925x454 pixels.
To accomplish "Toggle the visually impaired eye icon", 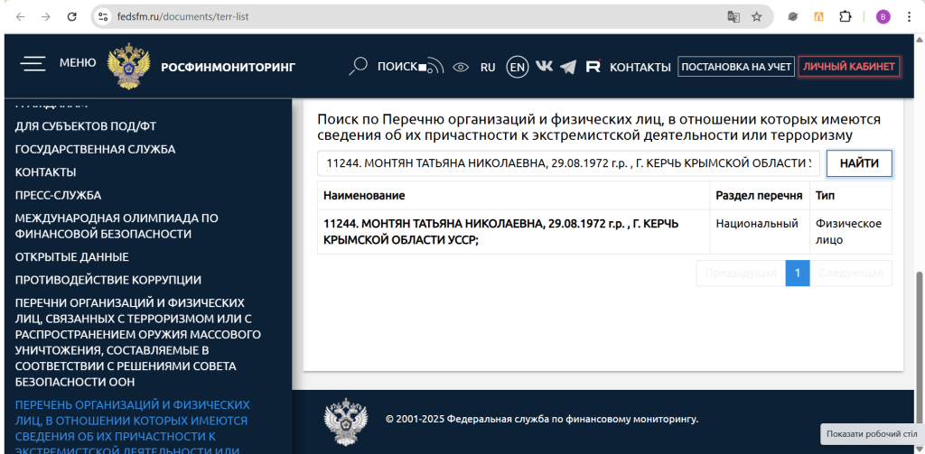I will [461, 67].
